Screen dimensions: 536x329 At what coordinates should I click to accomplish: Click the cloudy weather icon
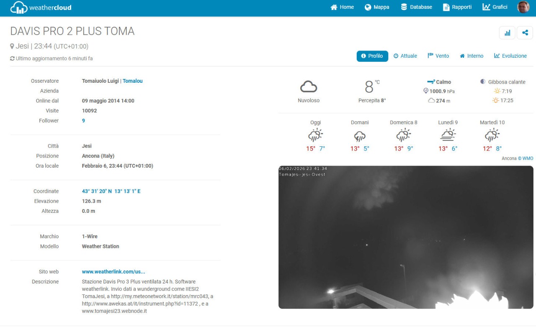point(309,87)
